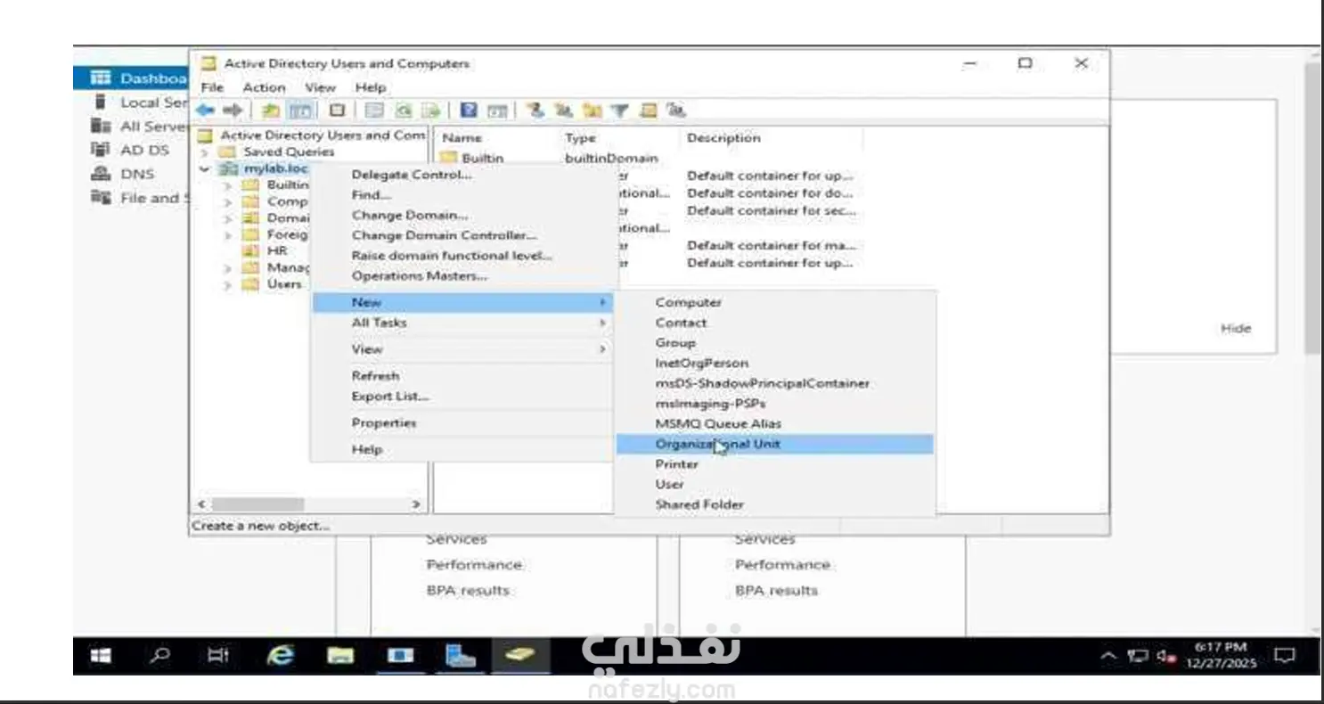Toggle the Show/Hide Console Tree icon
Image resolution: width=1324 pixels, height=704 pixels.
[x=300, y=111]
